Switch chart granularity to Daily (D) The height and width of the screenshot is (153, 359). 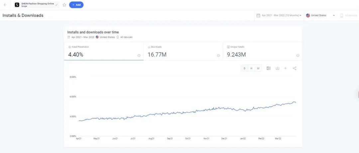point(245,68)
